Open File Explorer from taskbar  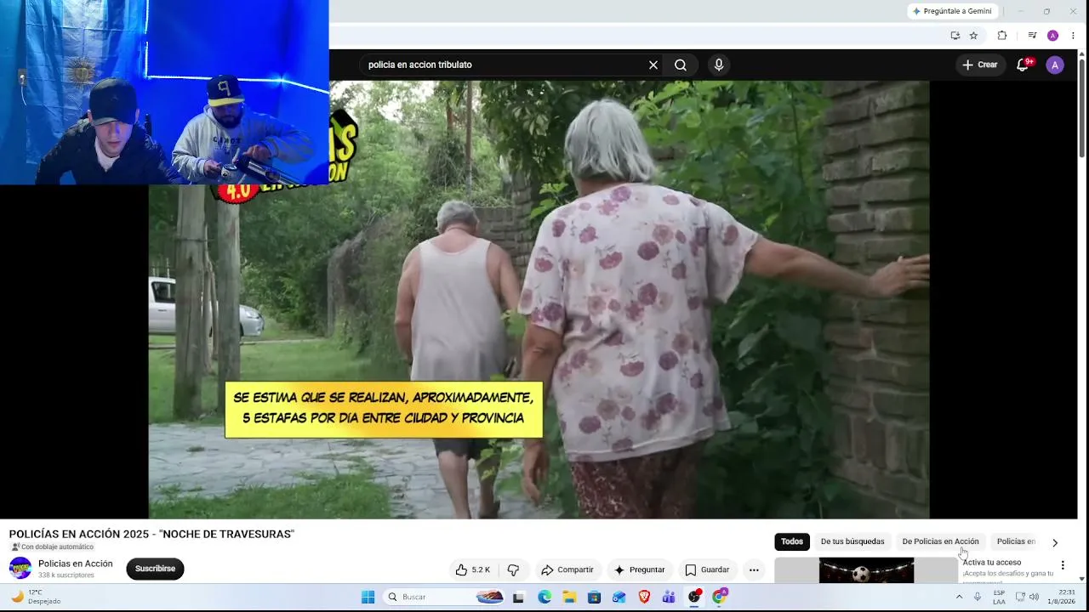coord(569,597)
